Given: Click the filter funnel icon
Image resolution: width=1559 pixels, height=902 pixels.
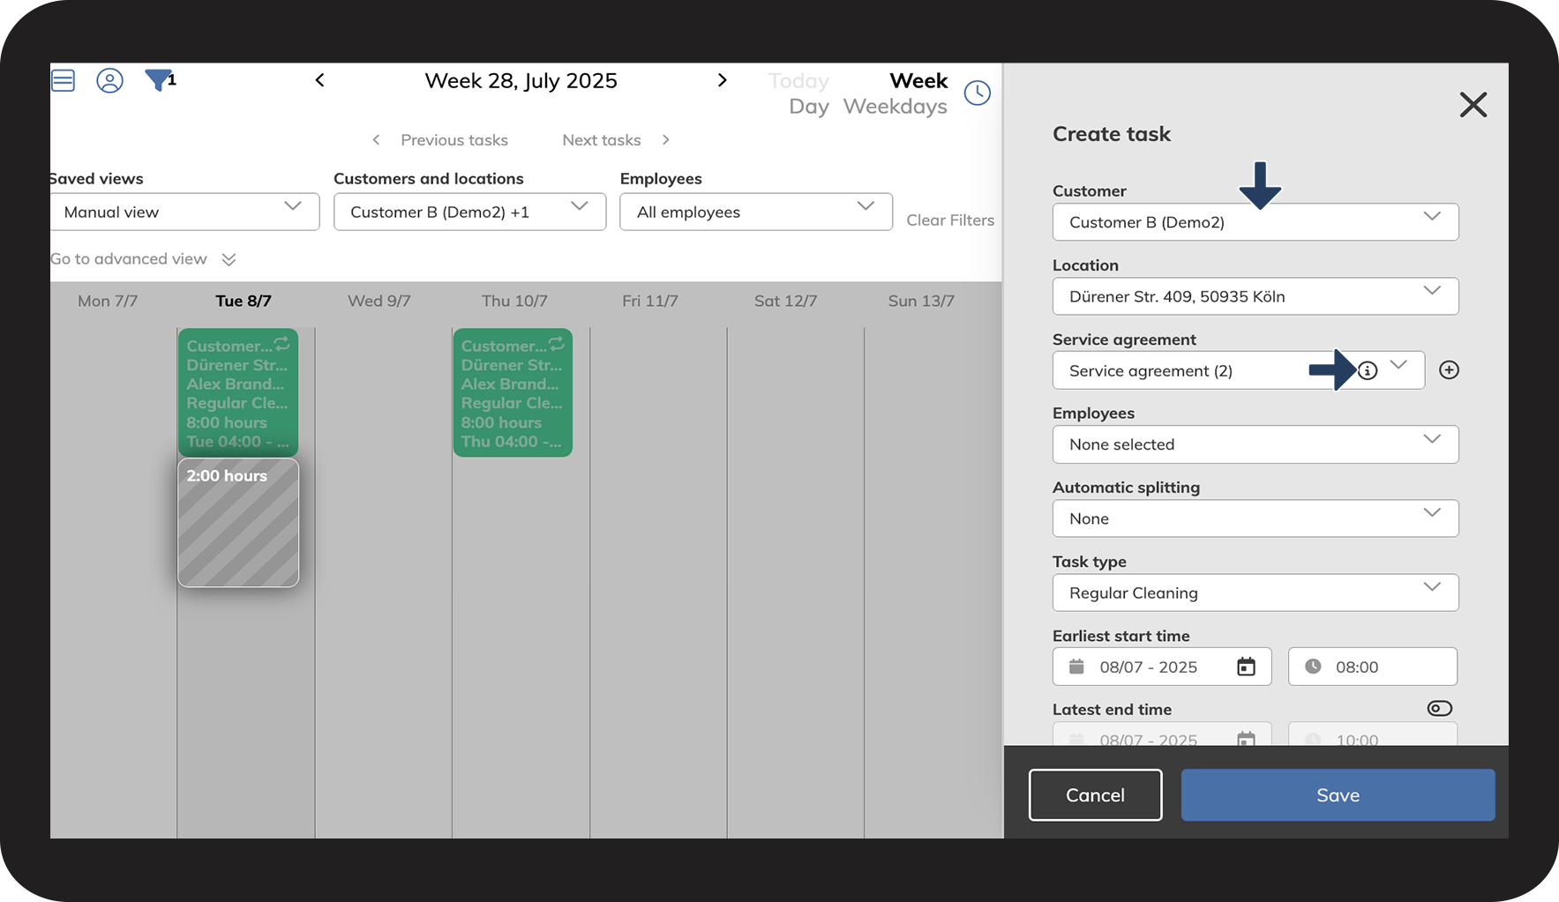Looking at the screenshot, I should pyautogui.click(x=159, y=80).
